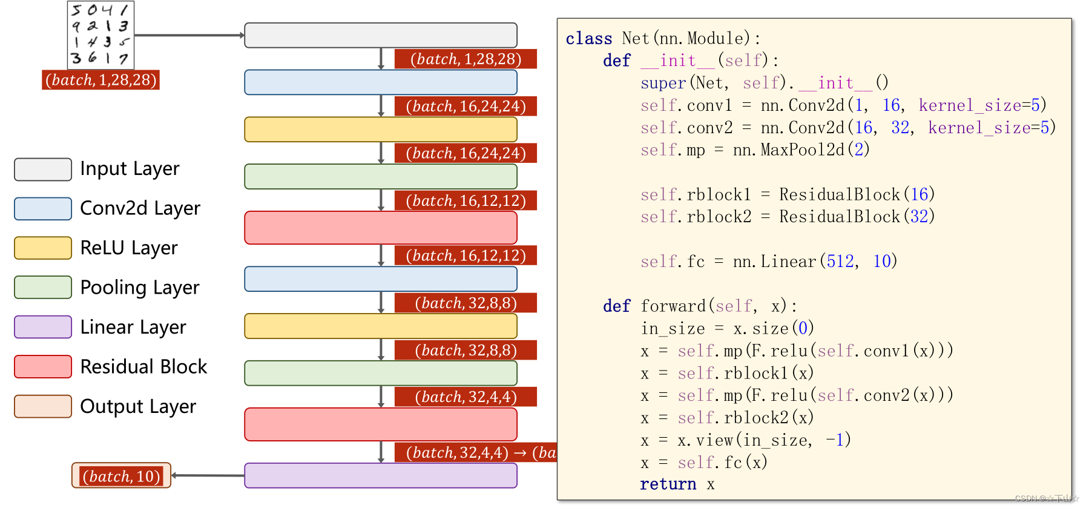The image size is (1089, 508).
Task: Click the purple linear layer bar in the diagram
Action: [381, 476]
